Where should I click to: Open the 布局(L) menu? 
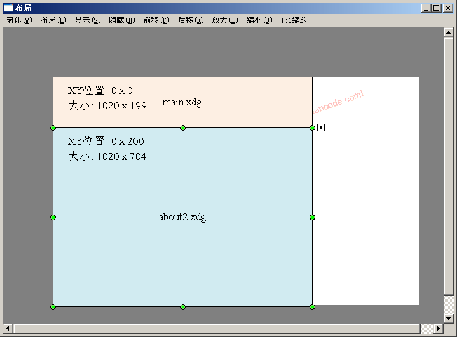point(53,20)
